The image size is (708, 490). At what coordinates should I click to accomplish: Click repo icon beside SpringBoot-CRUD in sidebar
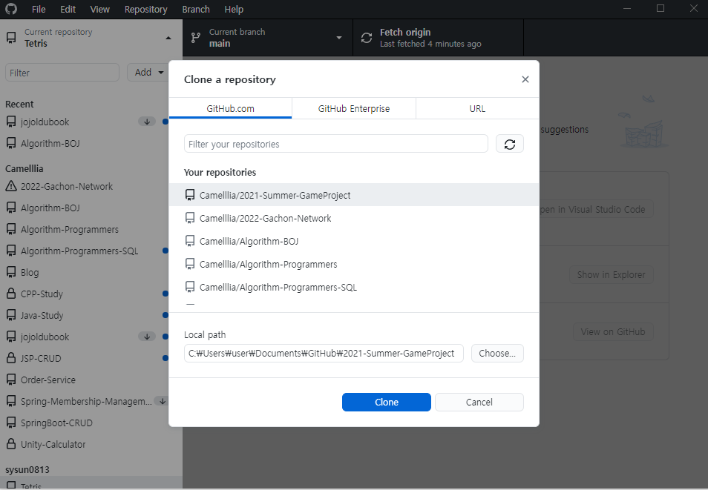[x=11, y=423]
